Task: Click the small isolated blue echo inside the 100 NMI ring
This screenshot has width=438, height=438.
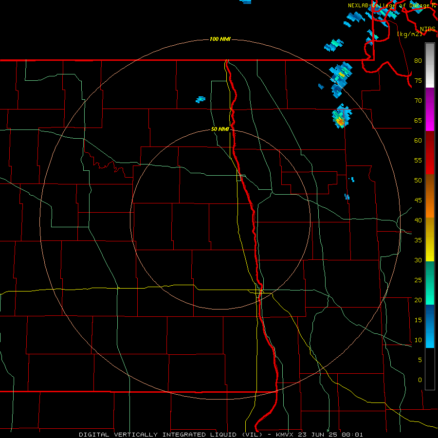Action: (201, 99)
